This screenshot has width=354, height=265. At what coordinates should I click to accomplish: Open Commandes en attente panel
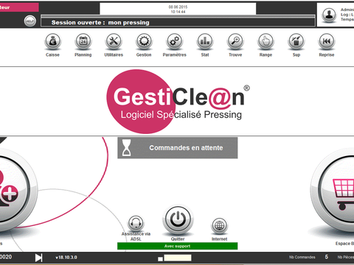(178, 148)
